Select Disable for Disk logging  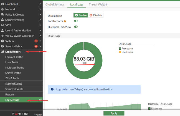coord(96,15)
